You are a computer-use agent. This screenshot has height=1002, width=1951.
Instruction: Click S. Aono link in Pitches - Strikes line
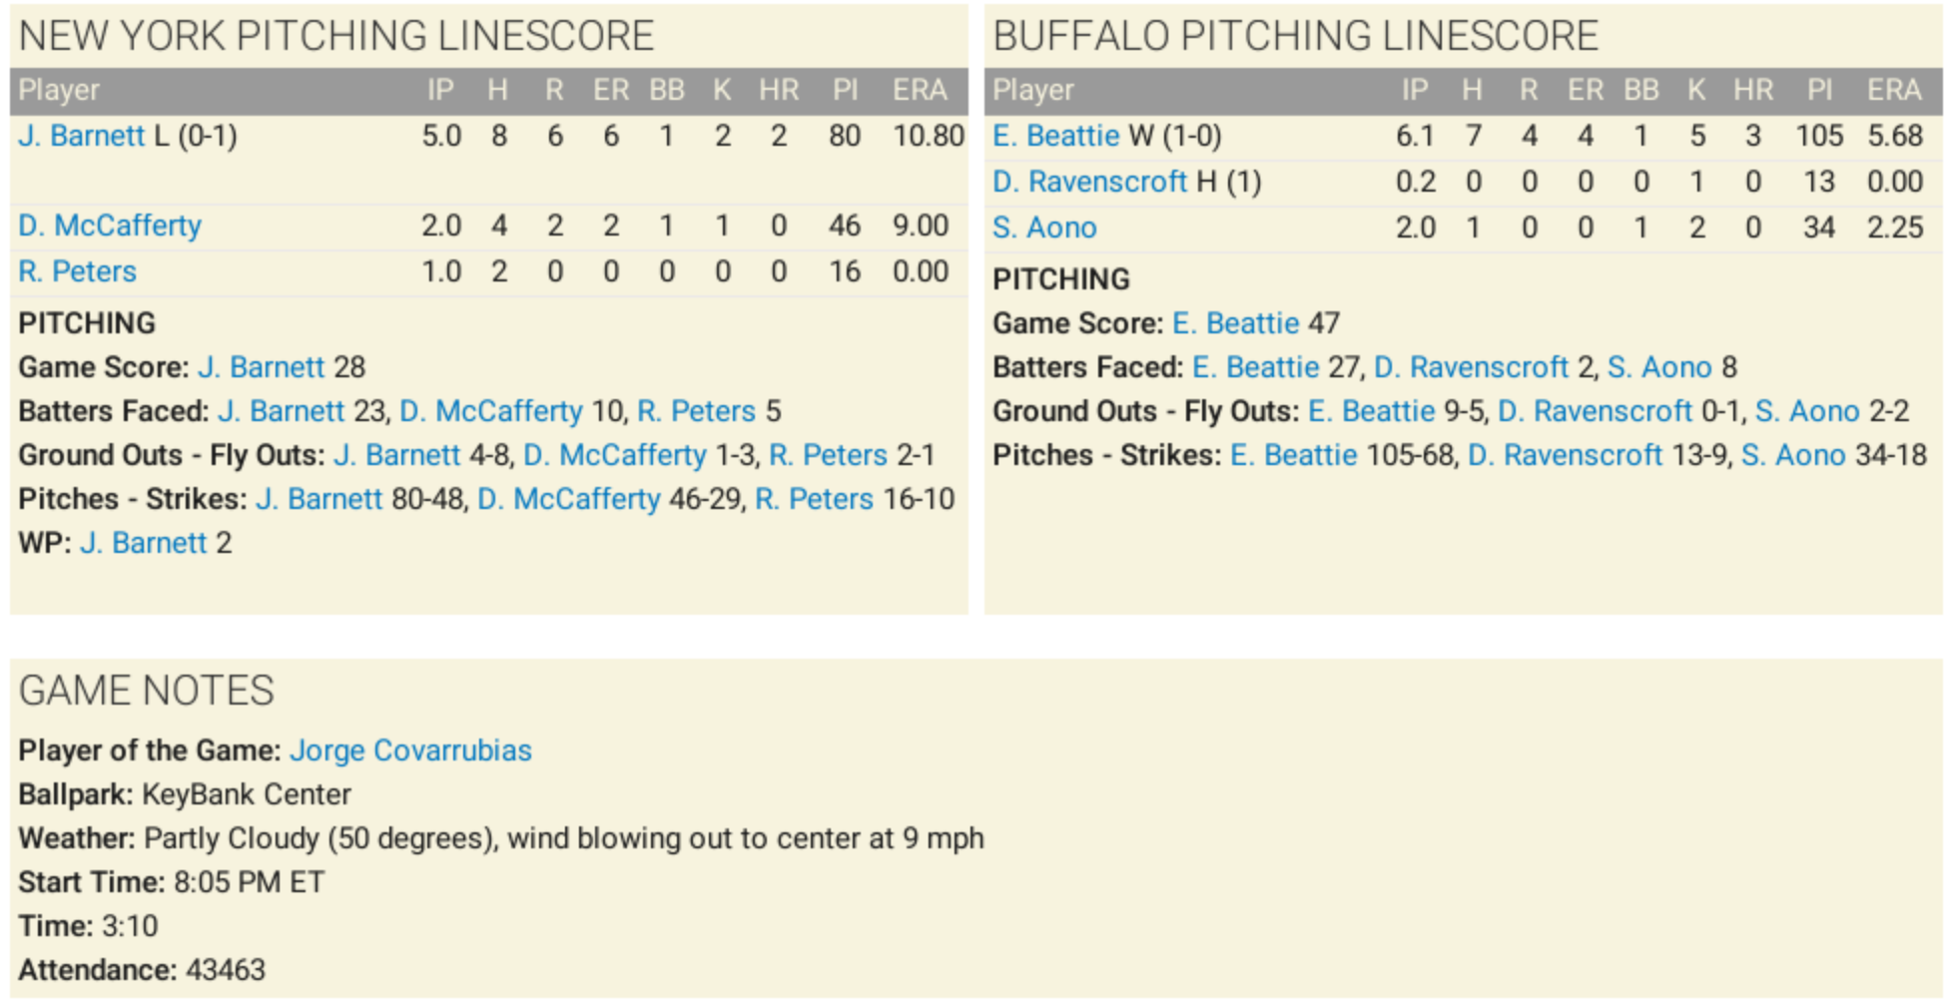point(1793,455)
